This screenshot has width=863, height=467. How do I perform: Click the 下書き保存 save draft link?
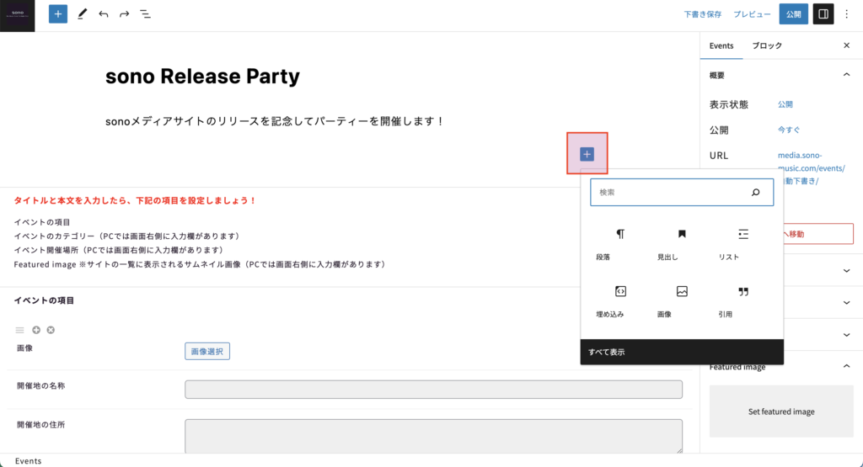(702, 14)
